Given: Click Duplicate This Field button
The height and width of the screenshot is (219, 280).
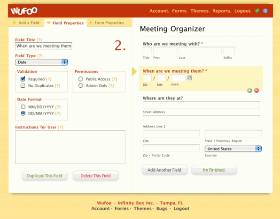Looking at the screenshot, I should (x=45, y=176).
